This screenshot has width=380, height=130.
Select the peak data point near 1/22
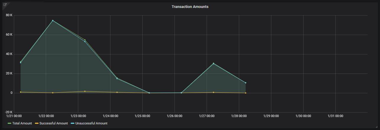click(53, 21)
